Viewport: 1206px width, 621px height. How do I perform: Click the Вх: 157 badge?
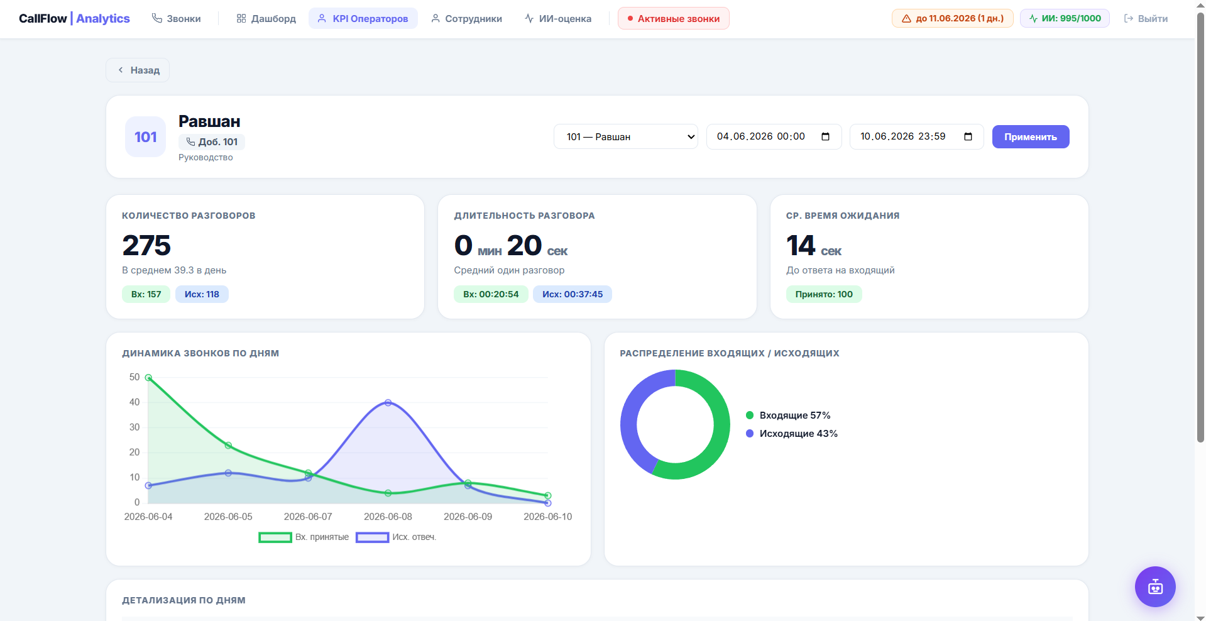pos(146,294)
